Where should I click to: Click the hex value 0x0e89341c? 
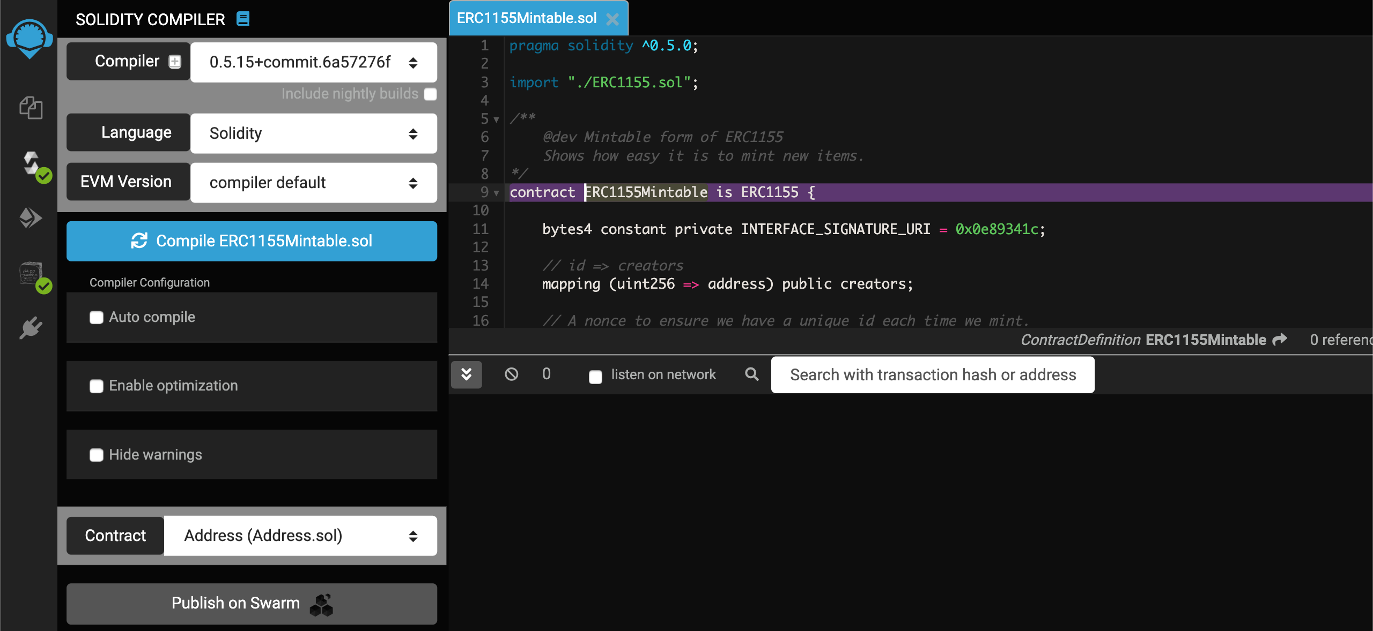point(998,229)
